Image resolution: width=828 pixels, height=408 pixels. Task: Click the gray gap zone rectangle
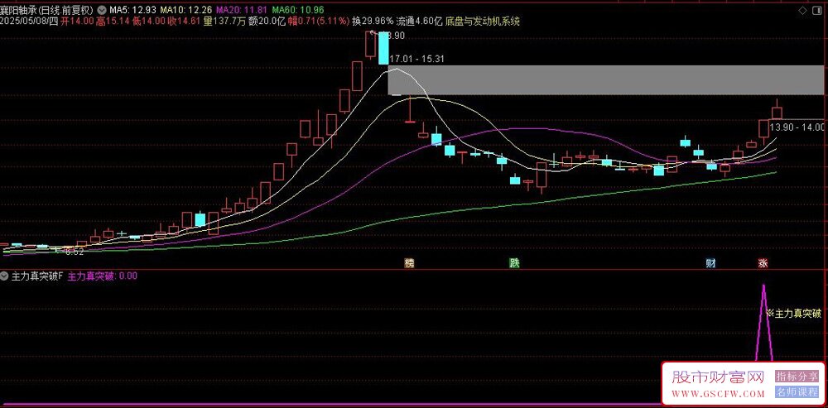tap(606, 80)
